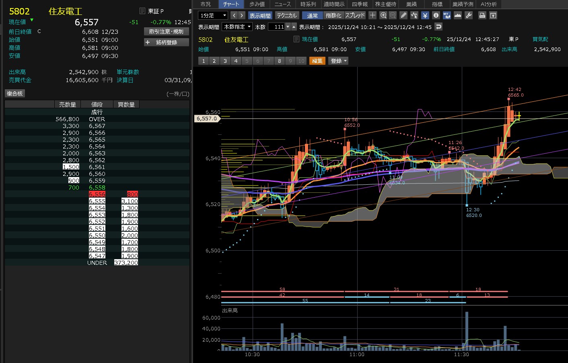The width and height of the screenshot is (568, 363).
Task: Click the yen currency icon
Action: (x=425, y=15)
